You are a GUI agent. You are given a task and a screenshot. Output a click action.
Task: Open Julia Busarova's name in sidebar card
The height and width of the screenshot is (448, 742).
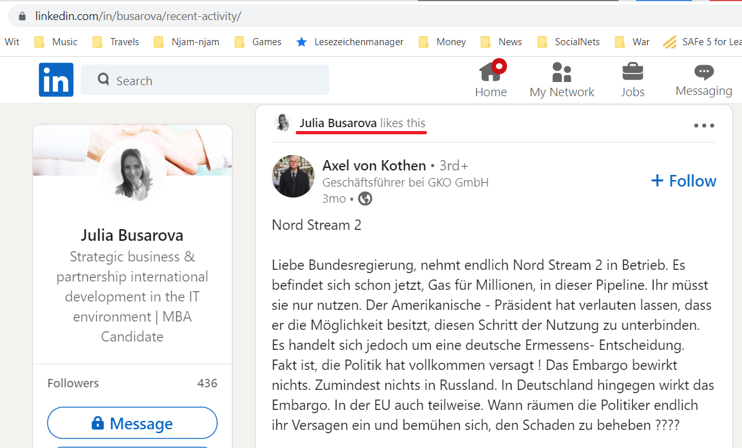[x=132, y=235]
